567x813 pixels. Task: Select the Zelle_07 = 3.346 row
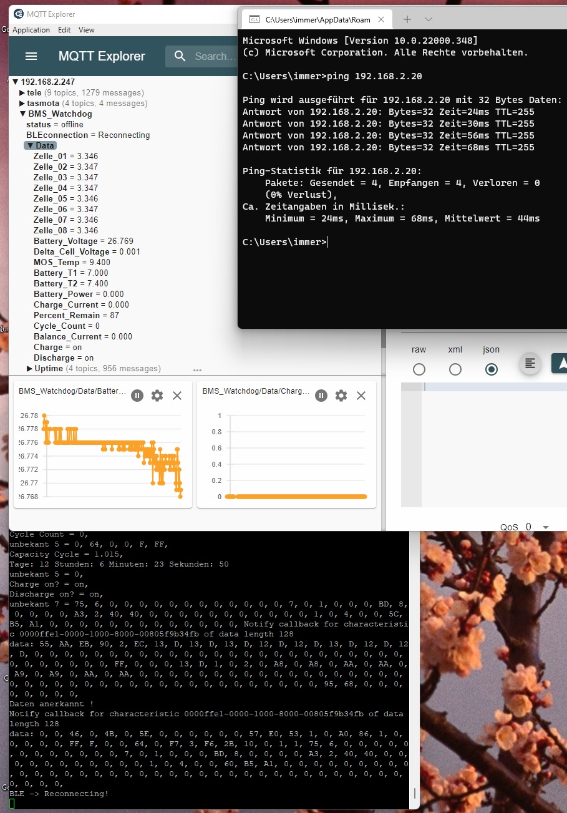coord(65,220)
